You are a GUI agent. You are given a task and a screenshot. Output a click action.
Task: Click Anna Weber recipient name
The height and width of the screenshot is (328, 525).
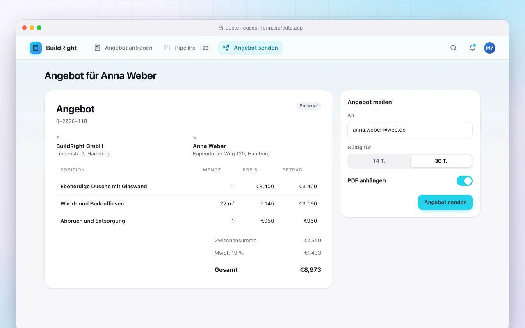[x=209, y=146]
